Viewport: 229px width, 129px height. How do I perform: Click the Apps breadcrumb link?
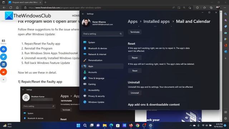click(x=133, y=21)
